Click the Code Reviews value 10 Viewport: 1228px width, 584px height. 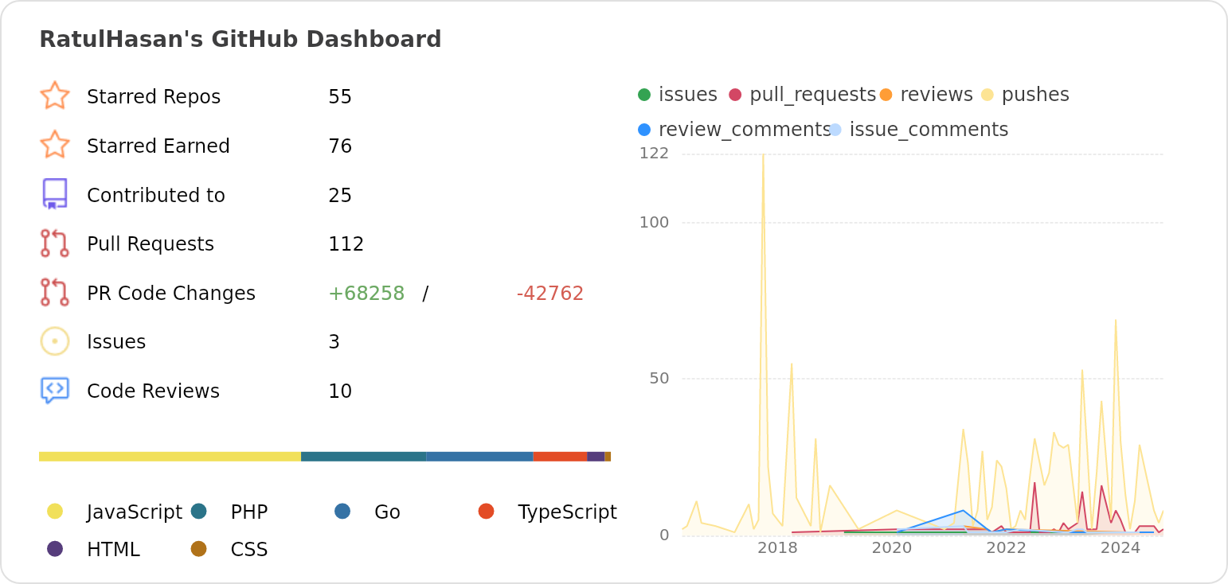click(340, 391)
